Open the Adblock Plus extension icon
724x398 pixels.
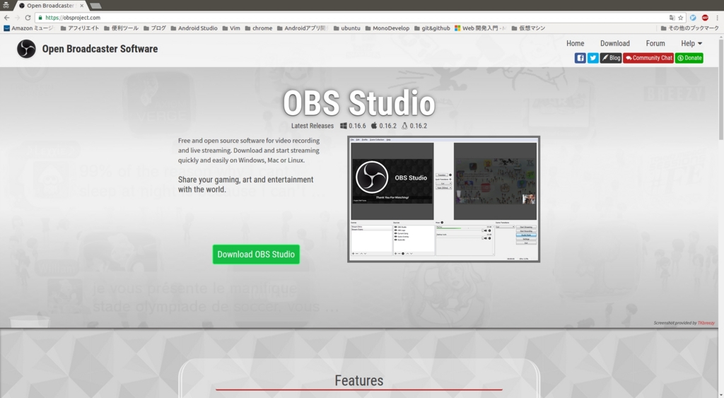click(x=705, y=18)
